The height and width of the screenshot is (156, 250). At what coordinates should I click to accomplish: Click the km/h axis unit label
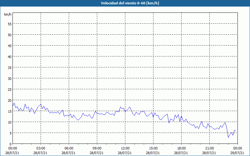[x=7, y=14]
